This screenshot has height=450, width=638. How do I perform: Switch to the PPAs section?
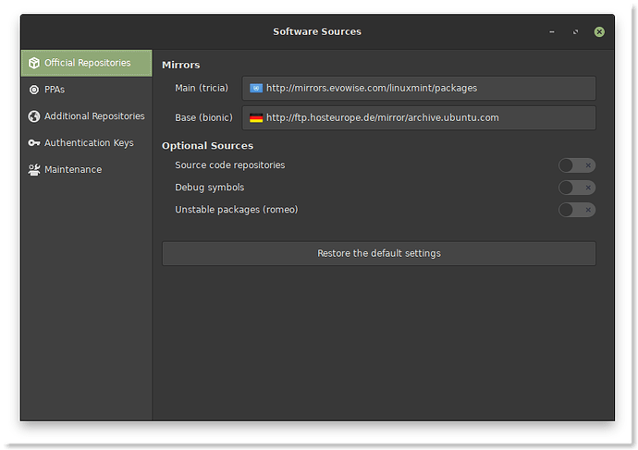55,90
